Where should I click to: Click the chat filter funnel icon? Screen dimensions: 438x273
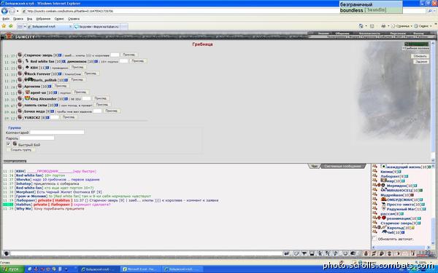(x=304, y=253)
